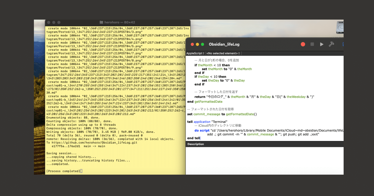Image resolution: width=374 pixels, height=196 pixels.
Task: Click 'e177f5a..176a2d1 main -> main' line
Action: (x=78, y=146)
